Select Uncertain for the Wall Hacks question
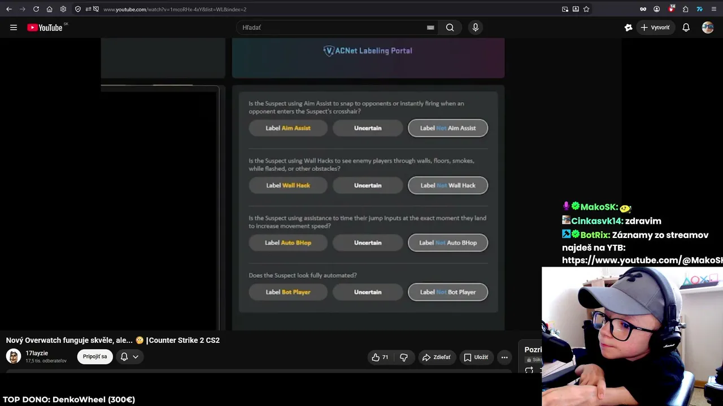 368,186
